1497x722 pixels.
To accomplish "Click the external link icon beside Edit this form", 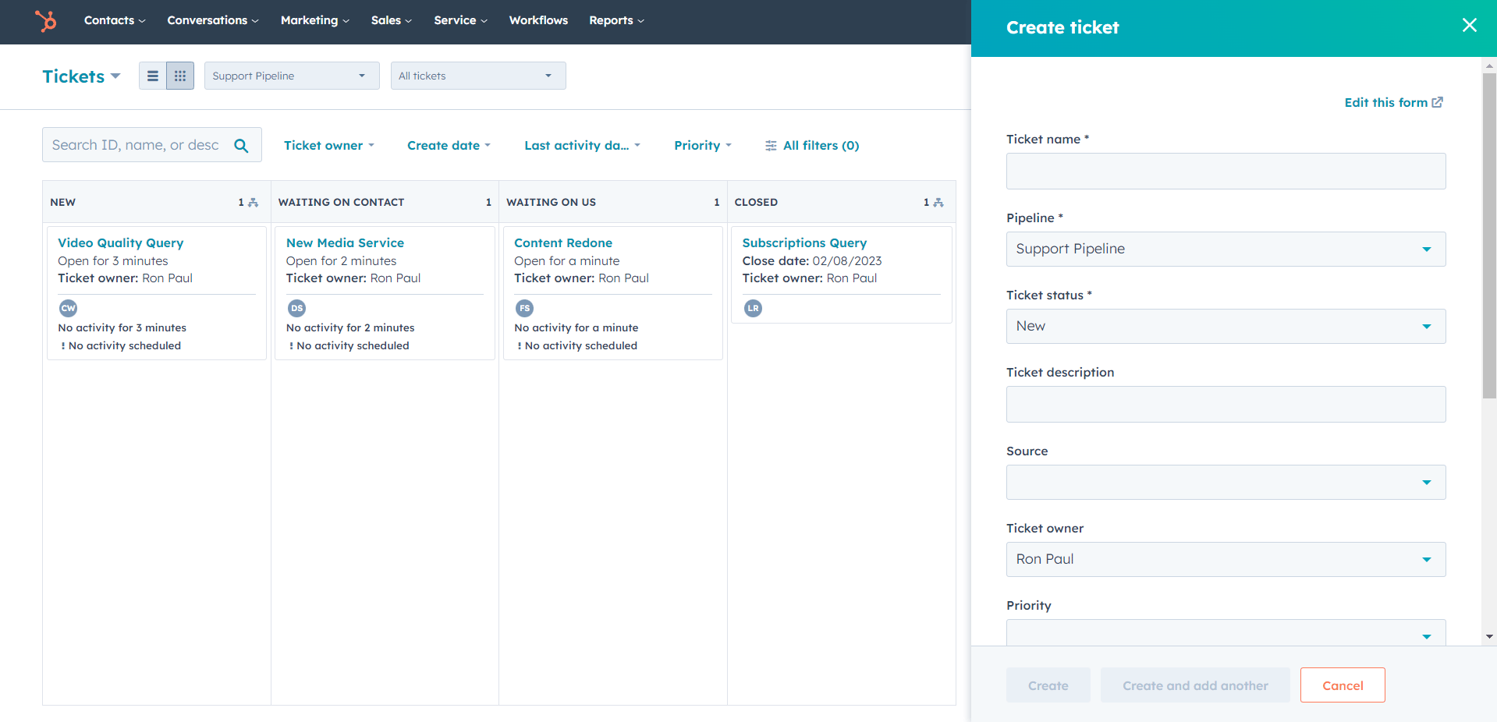I will (1438, 102).
